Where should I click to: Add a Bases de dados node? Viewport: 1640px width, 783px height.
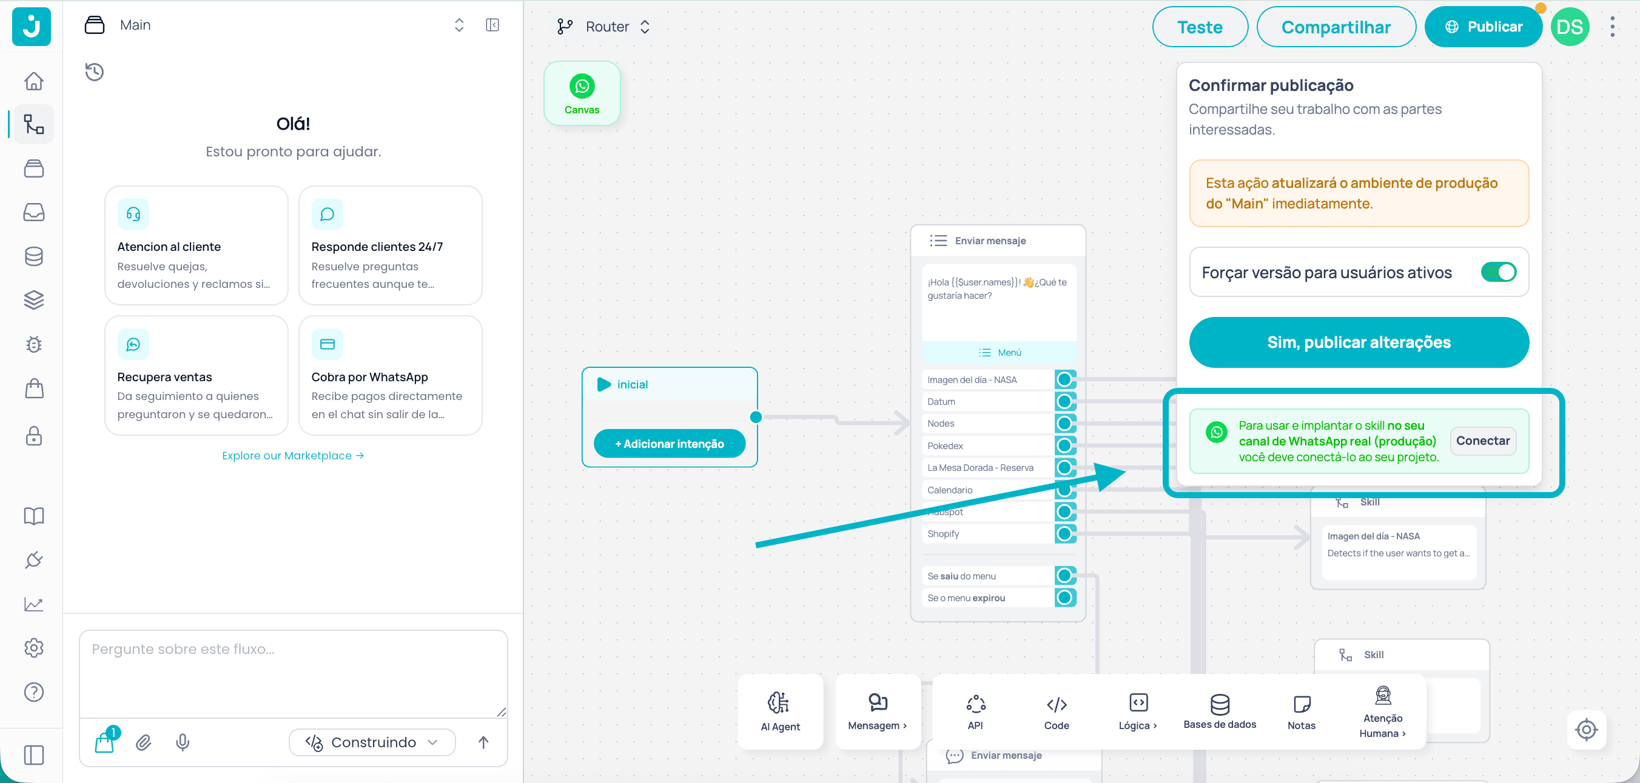(x=1220, y=711)
